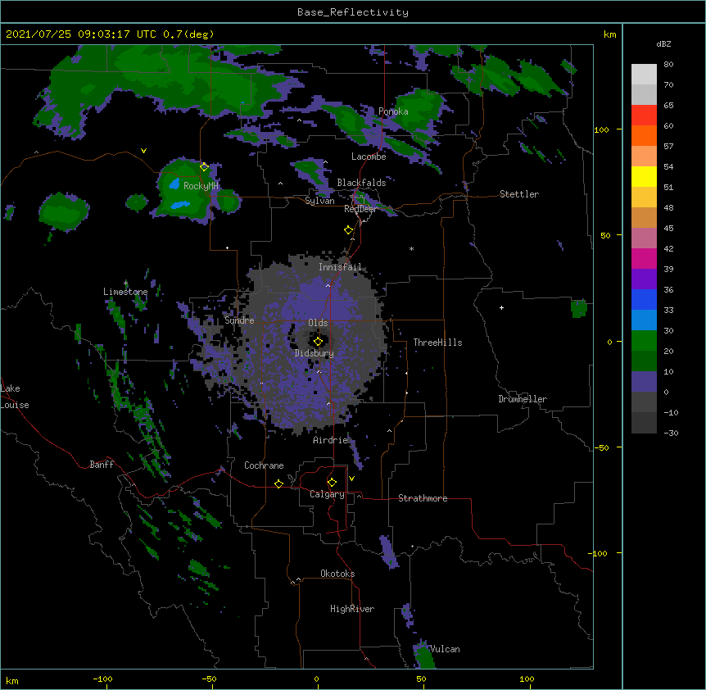This screenshot has height=690, width=706.
Task: Click the dBZ legend heading
Action: tap(663, 44)
